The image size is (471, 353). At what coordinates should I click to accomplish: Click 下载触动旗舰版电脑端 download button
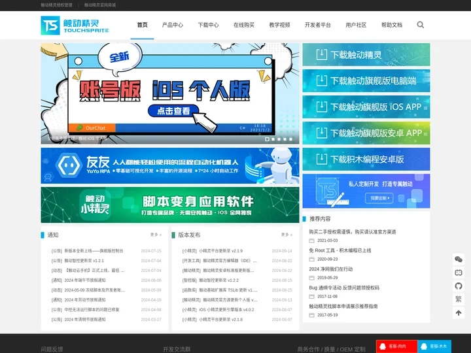[366, 81]
